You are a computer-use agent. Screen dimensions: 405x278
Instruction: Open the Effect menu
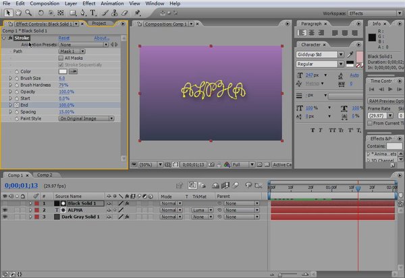point(88,3)
